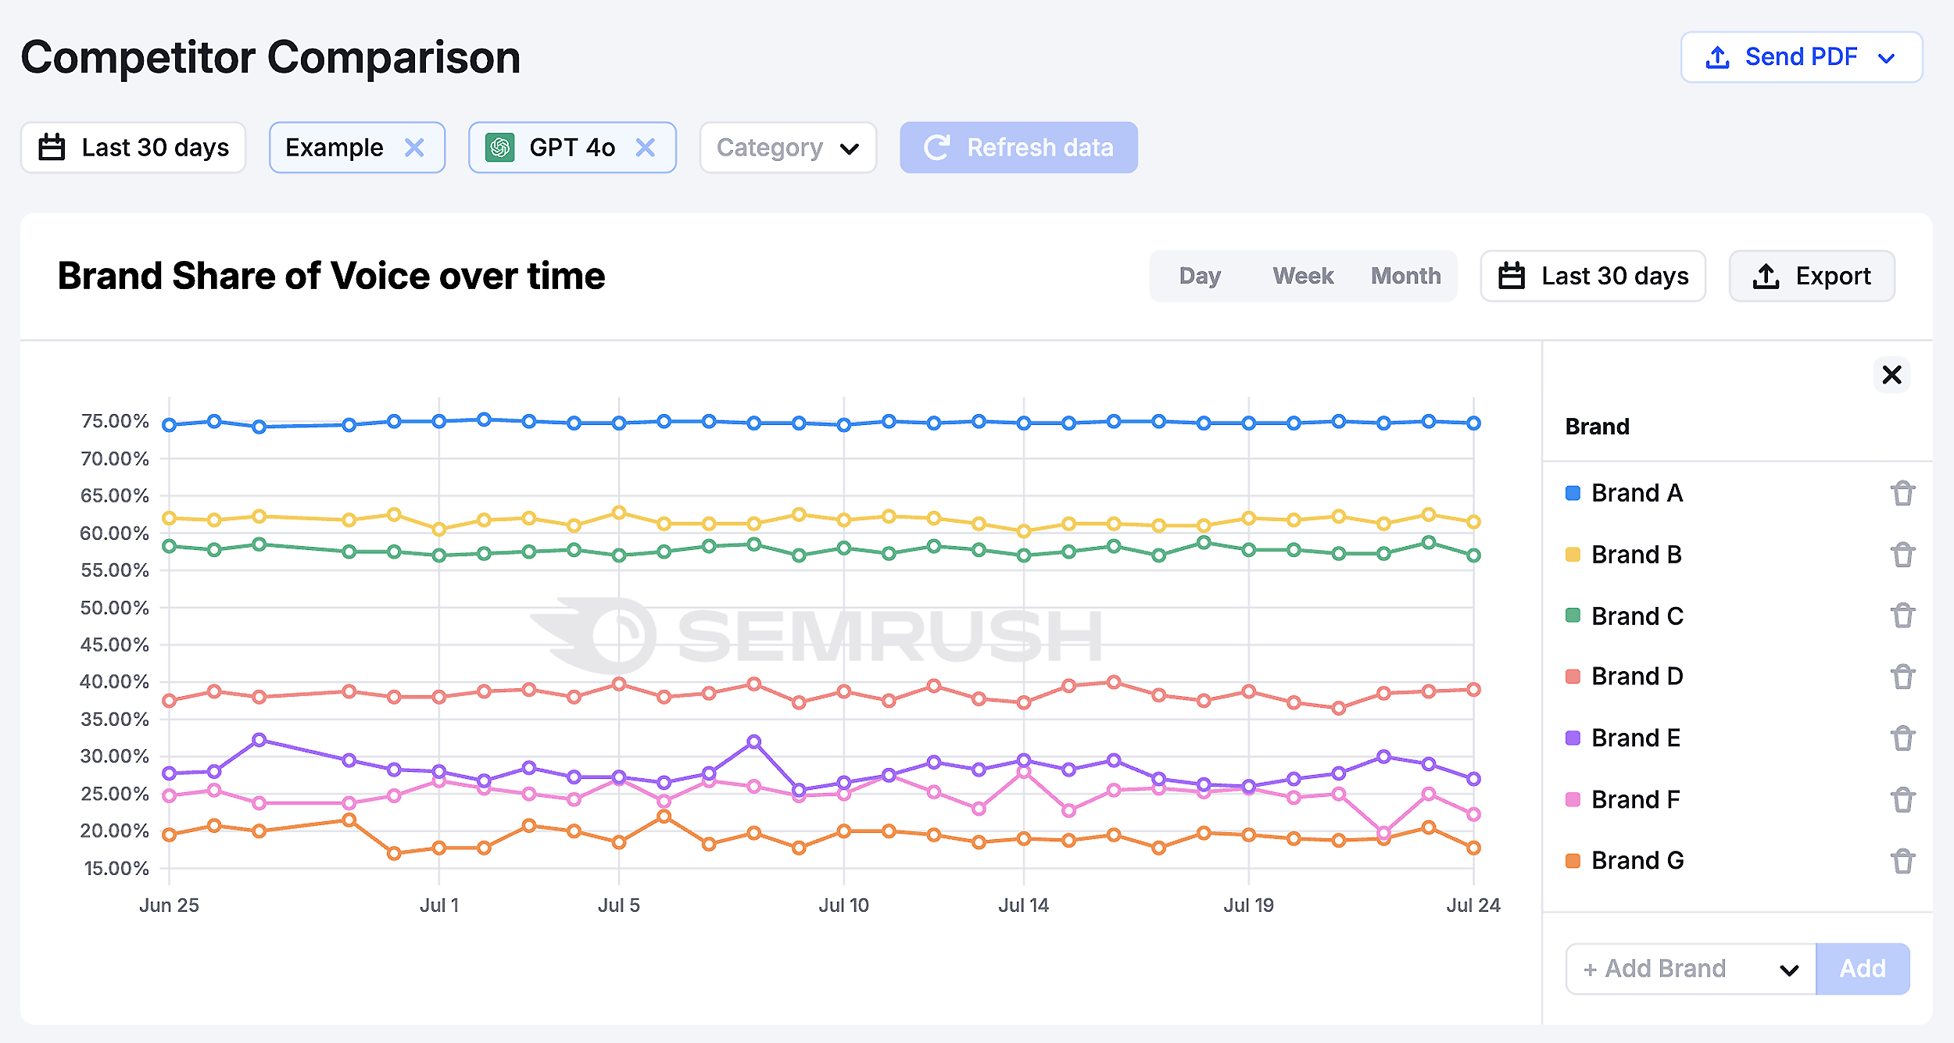Switch to the Week view tab
The image size is (1954, 1043).
(1302, 275)
